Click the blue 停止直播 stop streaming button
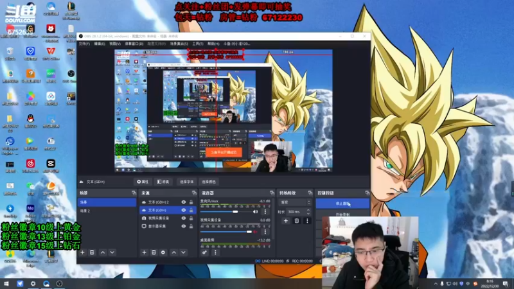 point(342,203)
